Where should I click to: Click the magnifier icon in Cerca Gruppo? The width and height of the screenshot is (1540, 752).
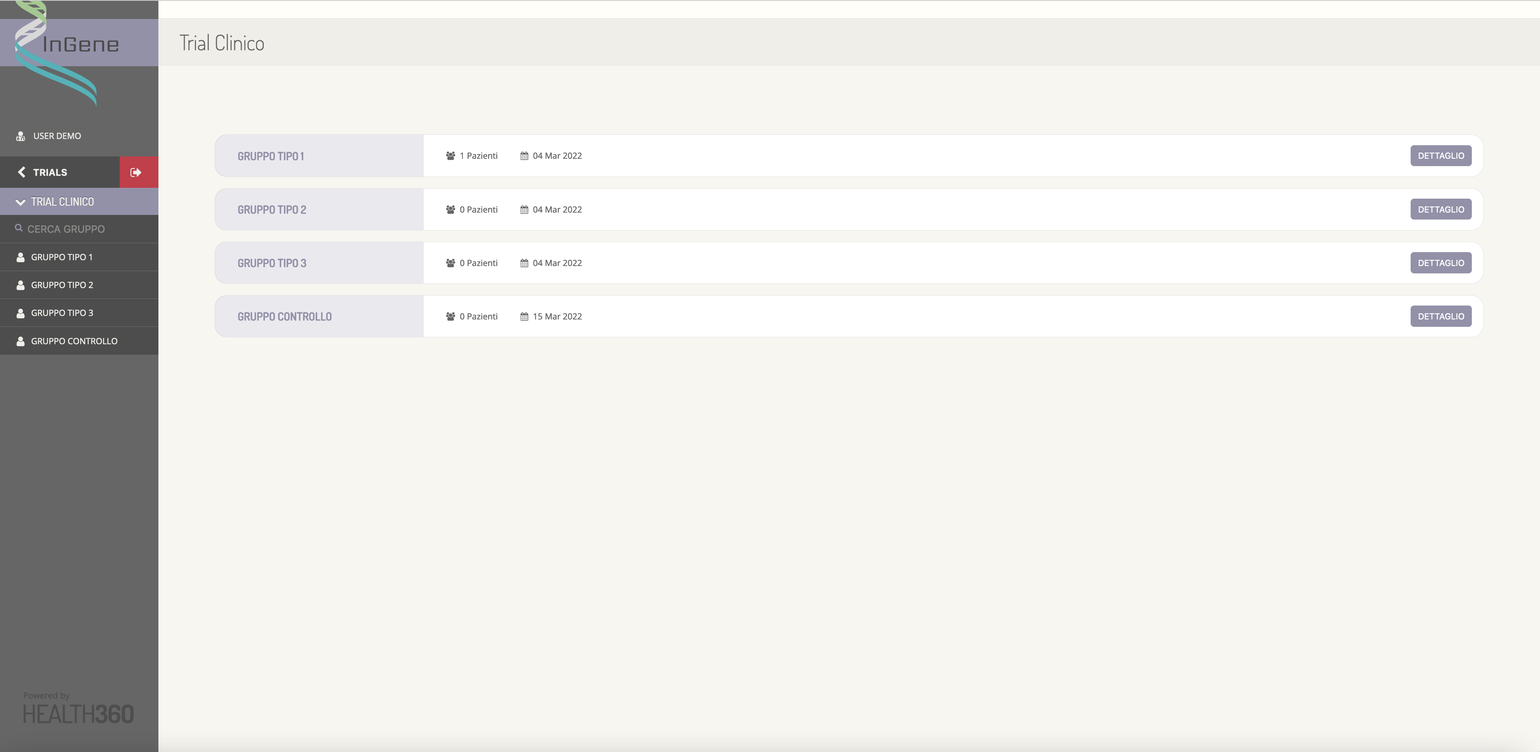click(19, 228)
